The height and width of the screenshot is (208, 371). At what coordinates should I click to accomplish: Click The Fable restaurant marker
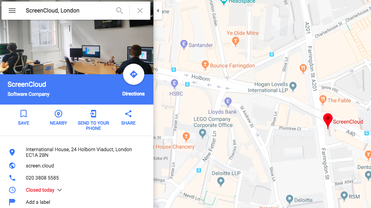pos(323,100)
